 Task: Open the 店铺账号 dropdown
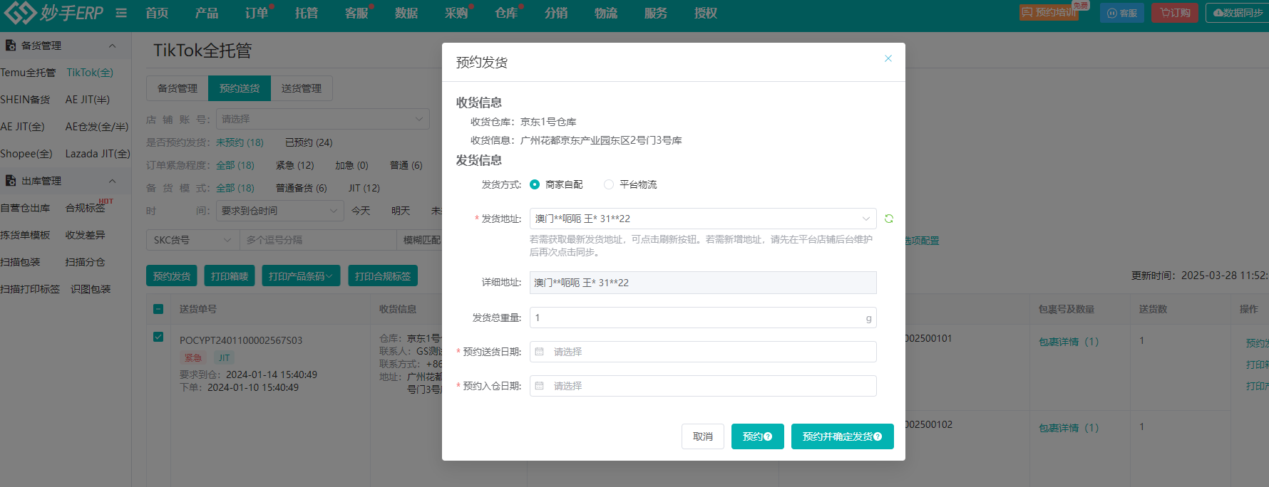(323, 119)
